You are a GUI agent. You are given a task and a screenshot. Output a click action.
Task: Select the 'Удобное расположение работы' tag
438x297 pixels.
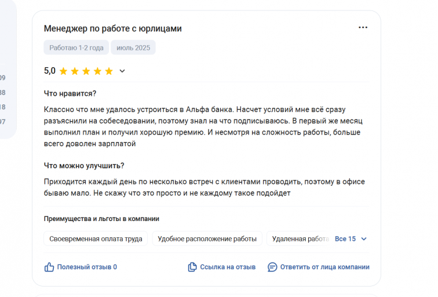coord(207,238)
